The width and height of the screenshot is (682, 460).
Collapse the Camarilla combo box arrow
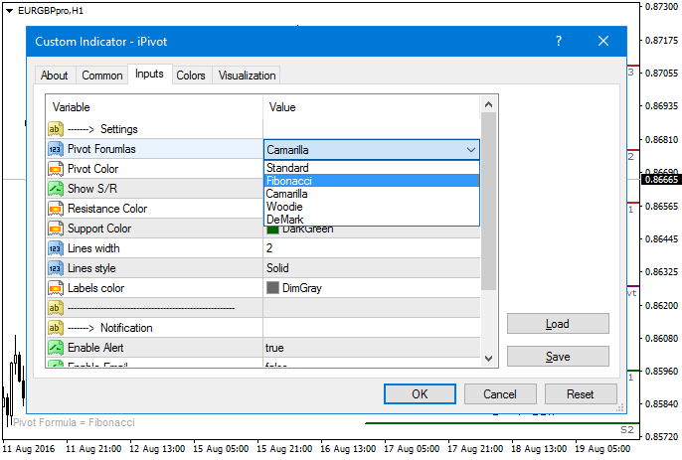pyautogui.click(x=471, y=150)
